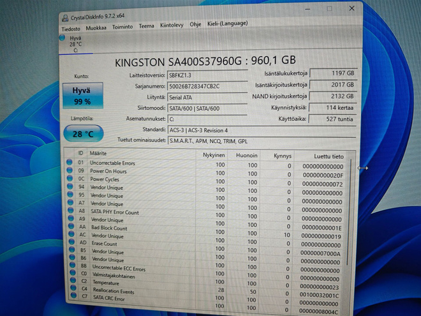Click the status dot for Uncorrectable Errors
Image resolution: width=421 pixels, height=316 pixels.
click(x=70, y=162)
